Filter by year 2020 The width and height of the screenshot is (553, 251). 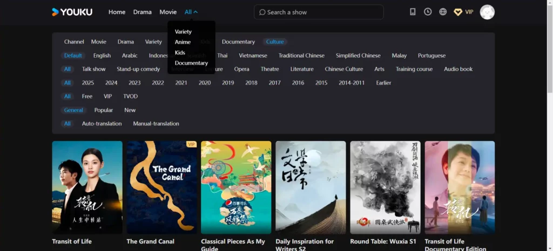[205, 83]
